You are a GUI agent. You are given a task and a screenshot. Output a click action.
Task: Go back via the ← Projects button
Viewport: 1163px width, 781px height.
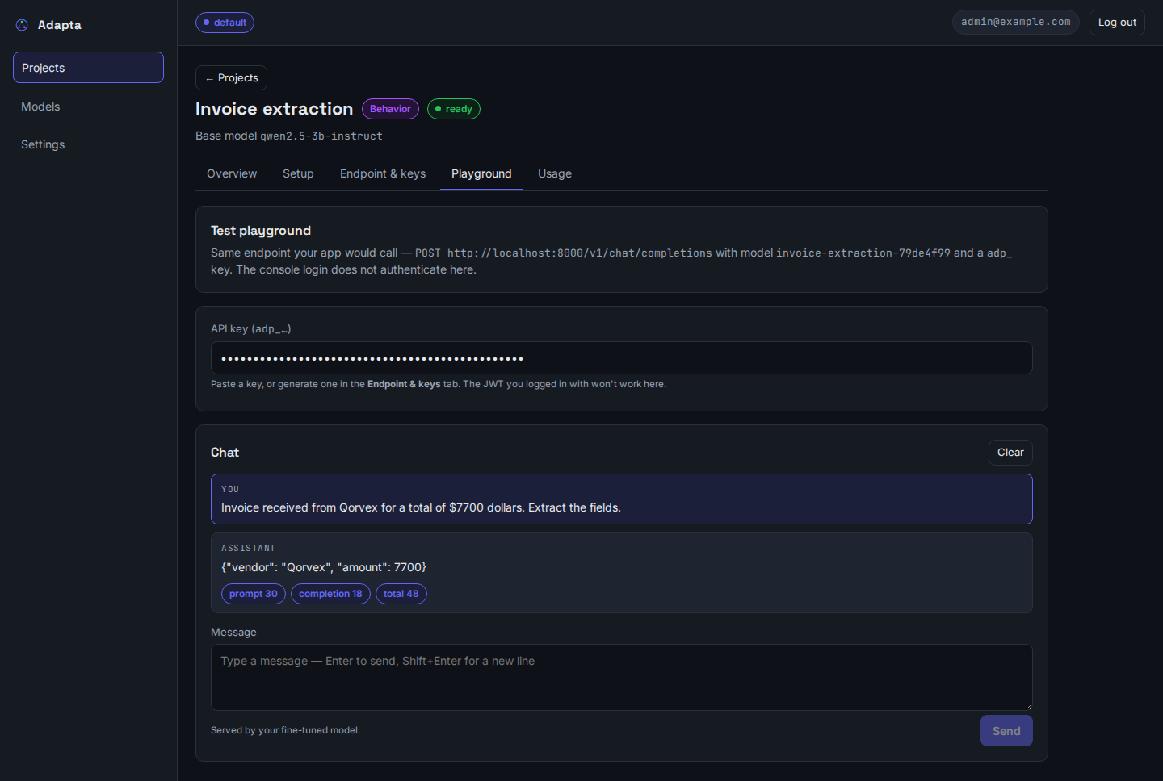click(x=231, y=78)
